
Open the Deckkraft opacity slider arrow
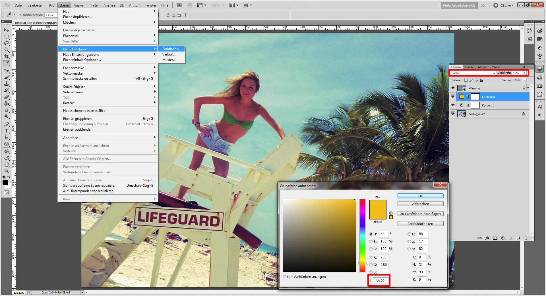tap(524, 73)
